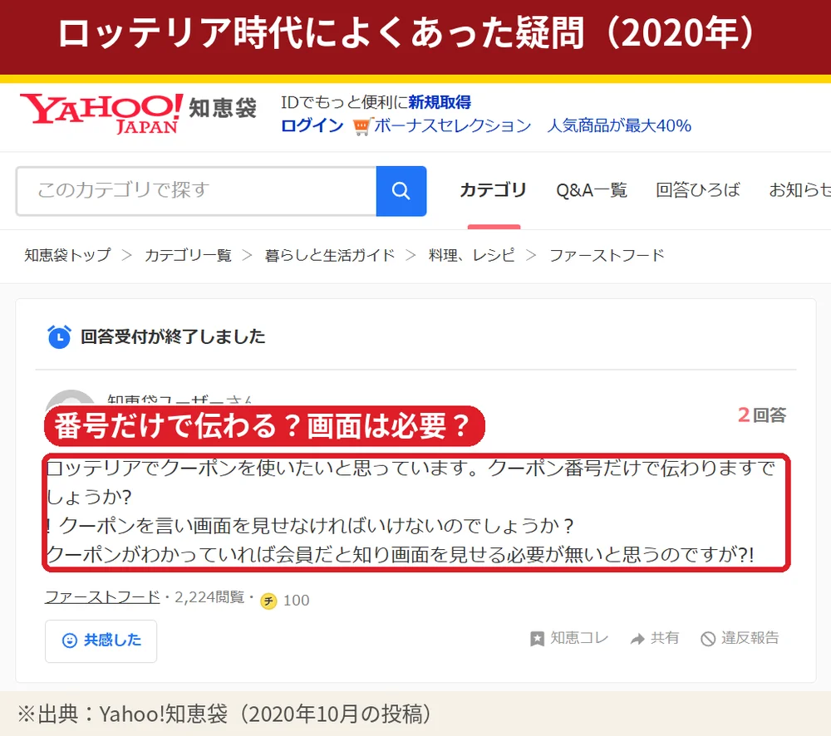Click the Yahoo! JAPAN logo
This screenshot has height=736, width=831.
click(x=101, y=113)
